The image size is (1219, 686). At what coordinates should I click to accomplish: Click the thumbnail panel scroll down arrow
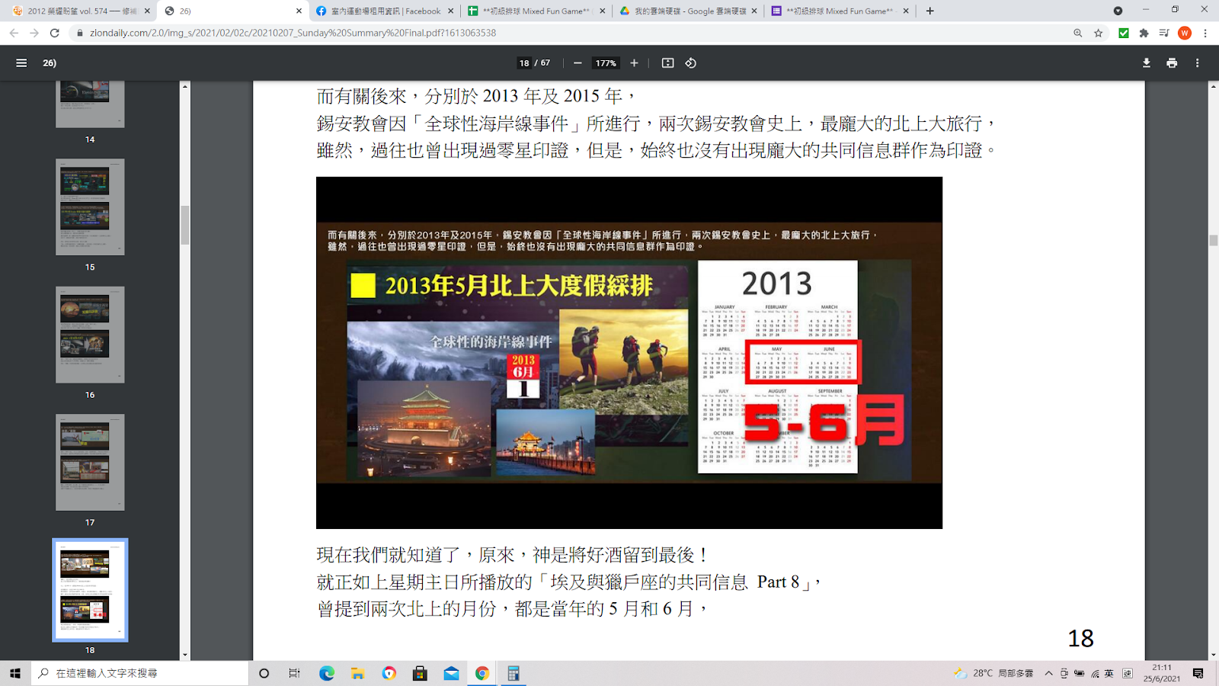(x=184, y=655)
